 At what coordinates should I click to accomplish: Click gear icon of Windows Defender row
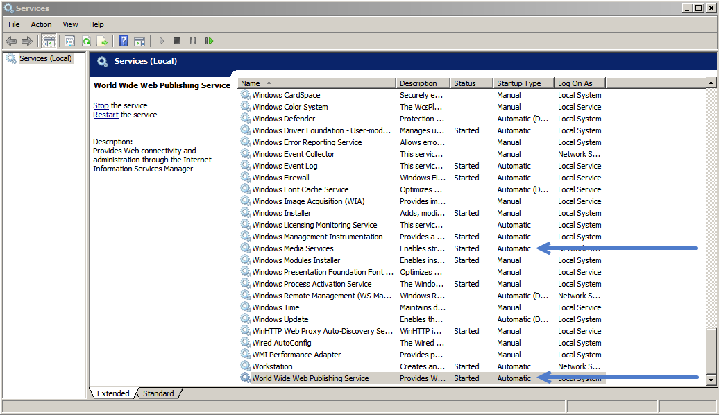coord(245,118)
